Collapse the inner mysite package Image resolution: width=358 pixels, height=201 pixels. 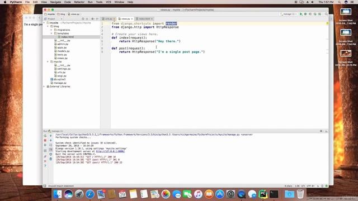point(48,62)
